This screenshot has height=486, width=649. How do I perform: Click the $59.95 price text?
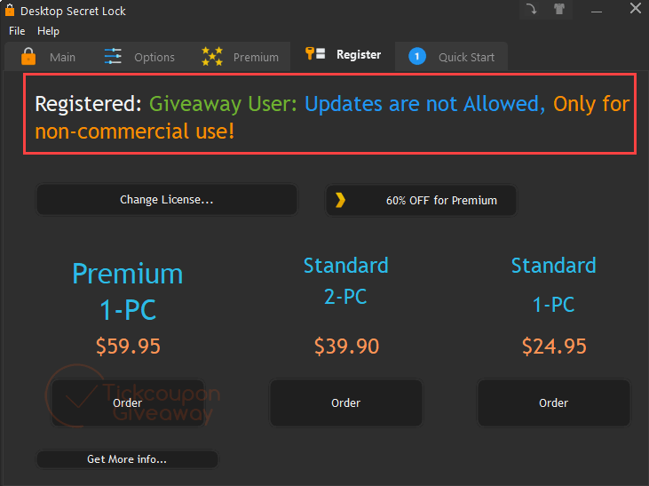128,346
